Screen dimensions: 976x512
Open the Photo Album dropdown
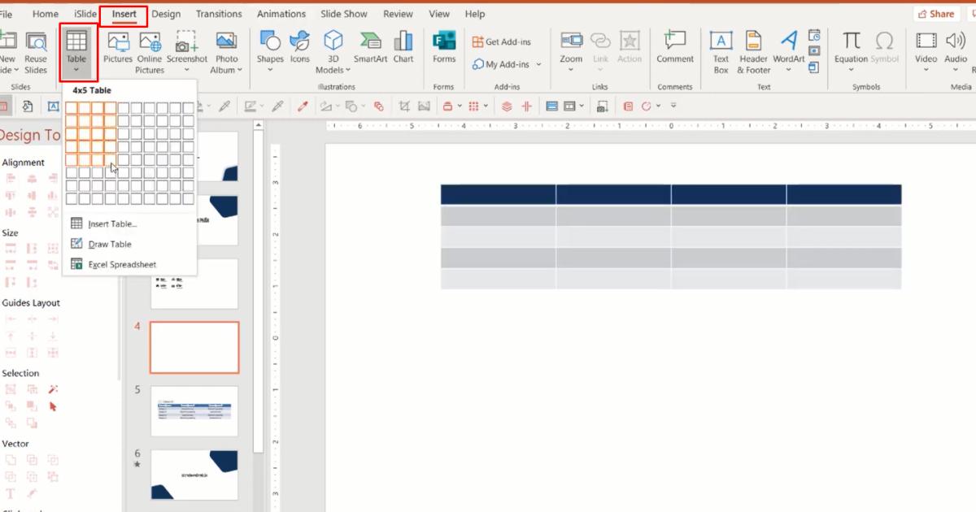pos(226,52)
